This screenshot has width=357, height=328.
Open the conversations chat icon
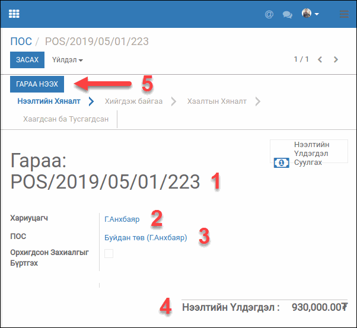coord(288,14)
